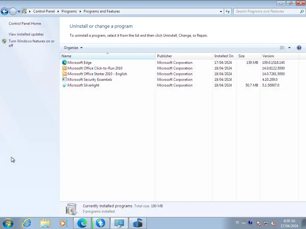Click the Office Click-to-Run 2010 icon

[x=65, y=68]
